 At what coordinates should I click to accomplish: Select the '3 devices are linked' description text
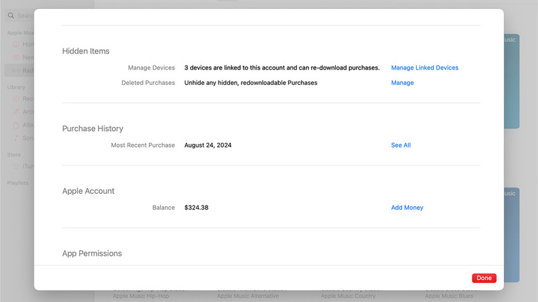(x=282, y=68)
